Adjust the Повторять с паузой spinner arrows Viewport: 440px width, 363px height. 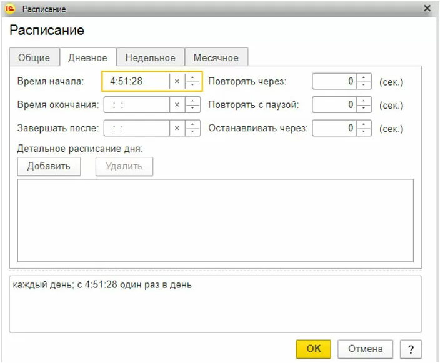pos(364,105)
